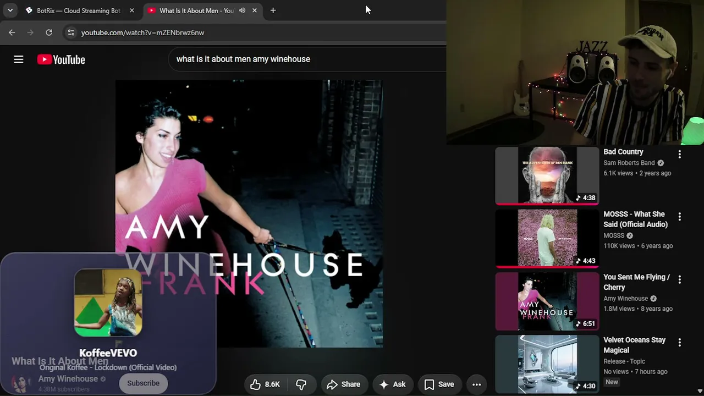Click the scrollbar down arrow
Screen dimensions: 704x396
(x=700, y=392)
